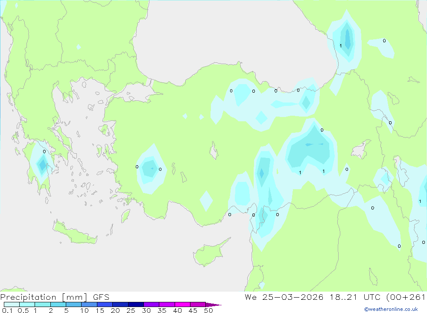The width and height of the screenshot is (427, 313).
Task: Pick the 45–50 mm legend swatch
Action: pos(198,304)
